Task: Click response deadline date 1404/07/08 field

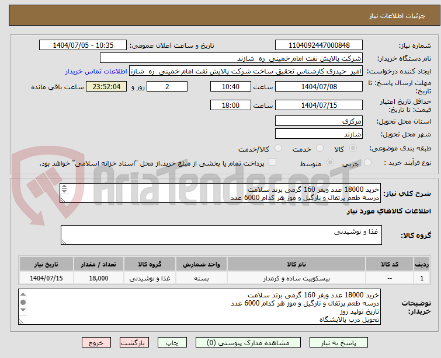Action: 319,86
